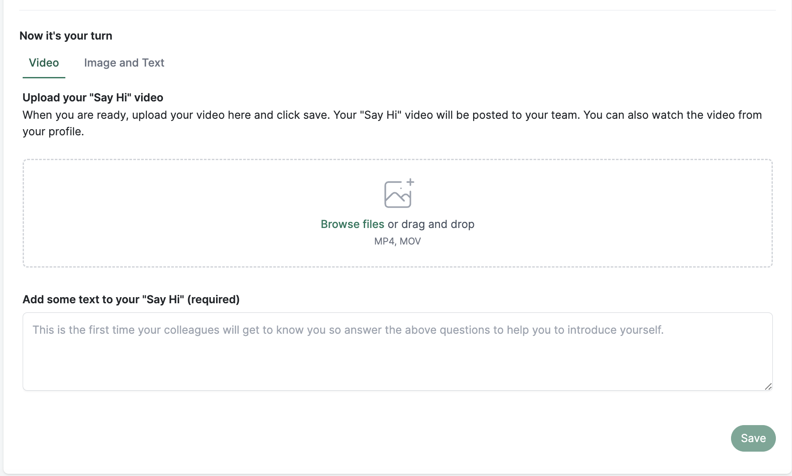This screenshot has height=476, width=792.
Task: Click inside the dashed video drop zone
Action: (x=398, y=213)
